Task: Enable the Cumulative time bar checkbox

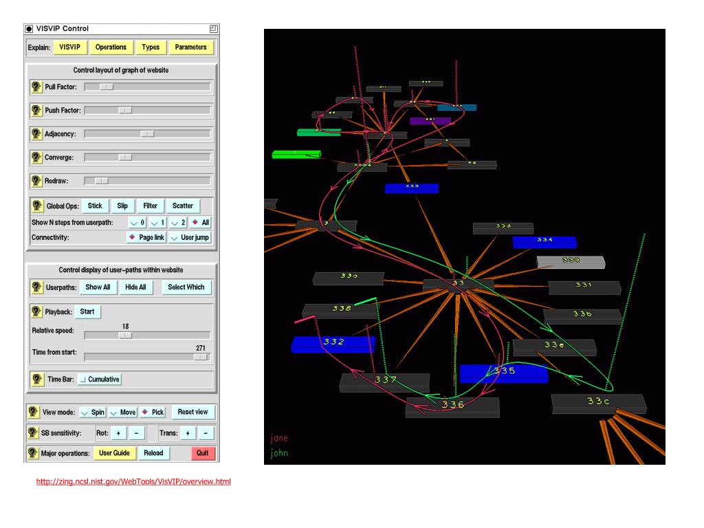Action: [83, 379]
